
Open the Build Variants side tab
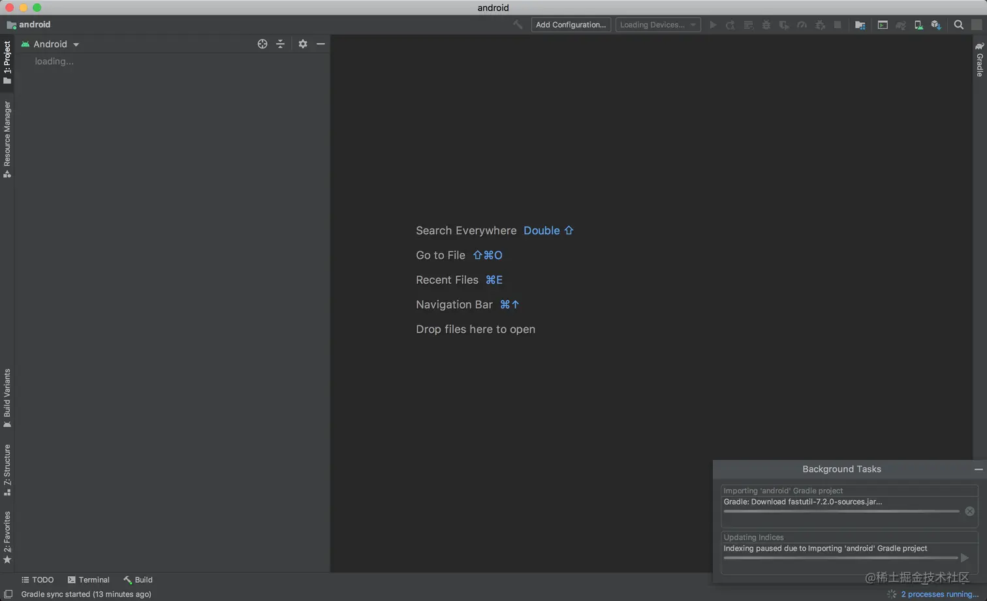(x=7, y=399)
